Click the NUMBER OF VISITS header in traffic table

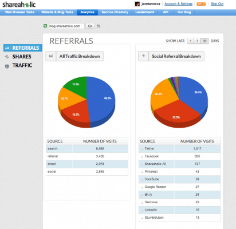coord(100,141)
